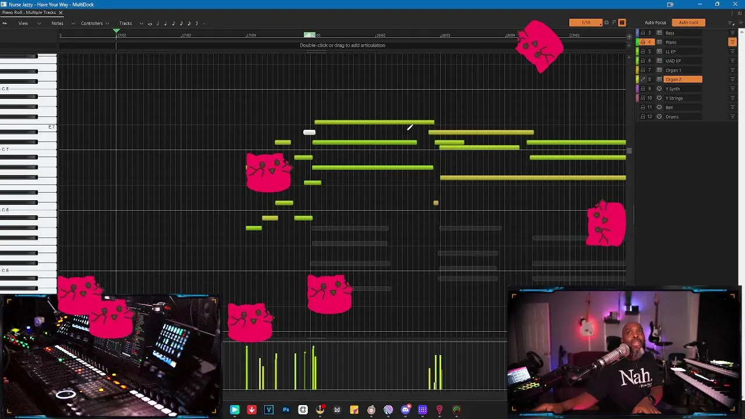Select the whole note duration icon
Image resolution: width=745 pixels, height=419 pixels.
(x=150, y=23)
